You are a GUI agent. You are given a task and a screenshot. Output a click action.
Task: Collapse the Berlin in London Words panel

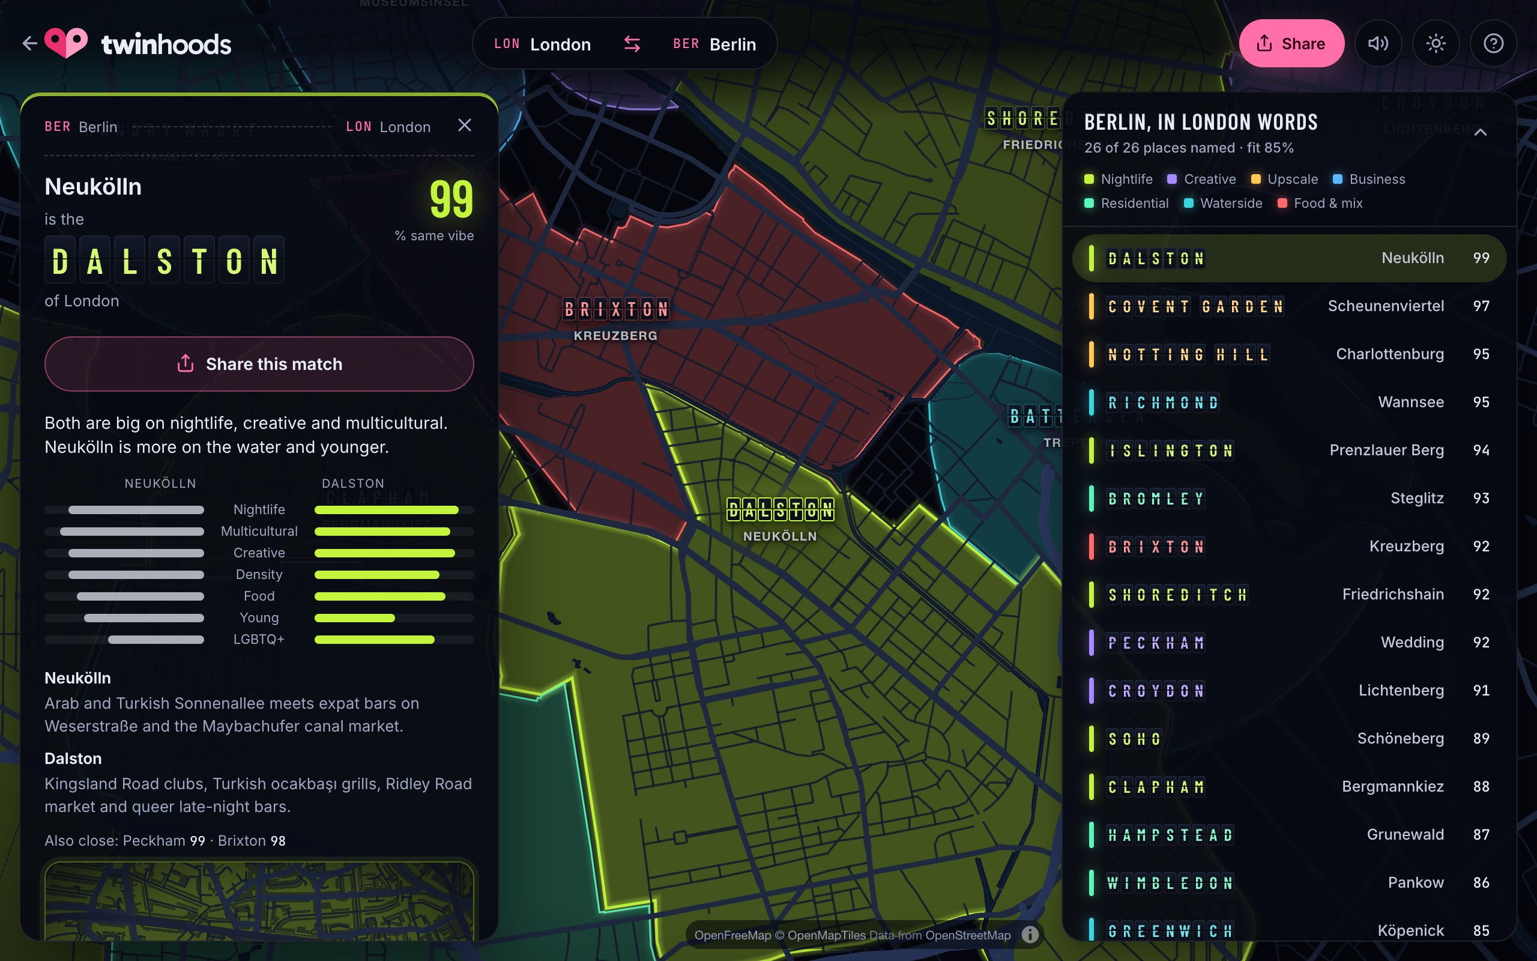1481,132
